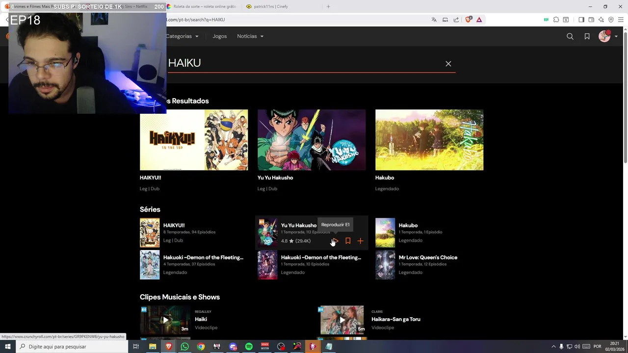The image size is (628, 353).
Task: Open Mr Love: Queen's Choice series
Action: tap(429, 265)
